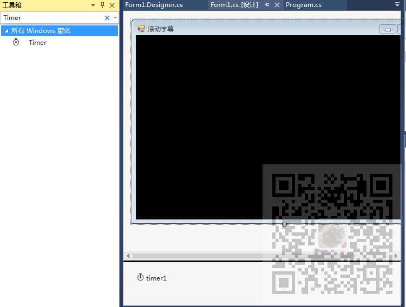Toggle the toolbox auto-hide pin icon
406x307 pixels.
102,5
